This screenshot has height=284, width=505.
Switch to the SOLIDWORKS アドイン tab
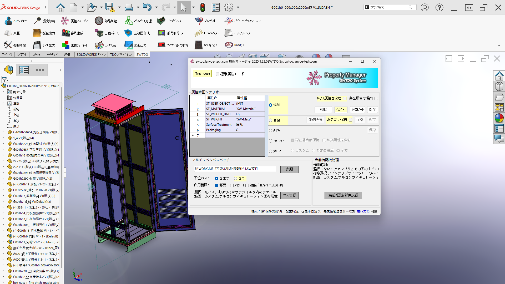click(91, 55)
